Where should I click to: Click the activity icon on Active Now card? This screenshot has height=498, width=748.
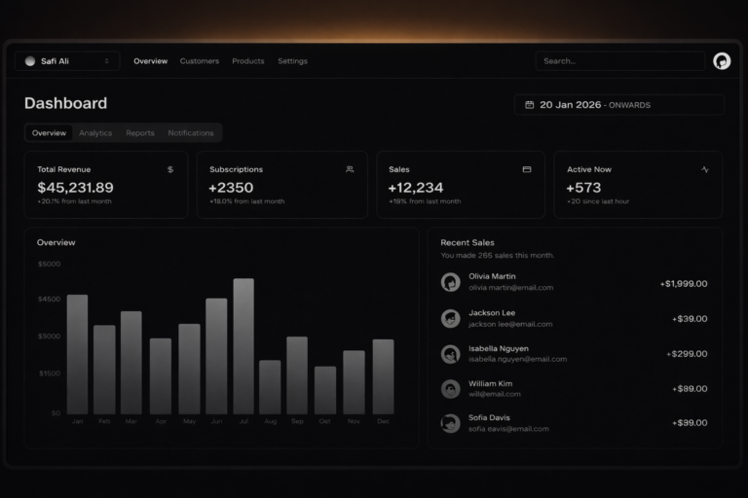click(x=705, y=169)
